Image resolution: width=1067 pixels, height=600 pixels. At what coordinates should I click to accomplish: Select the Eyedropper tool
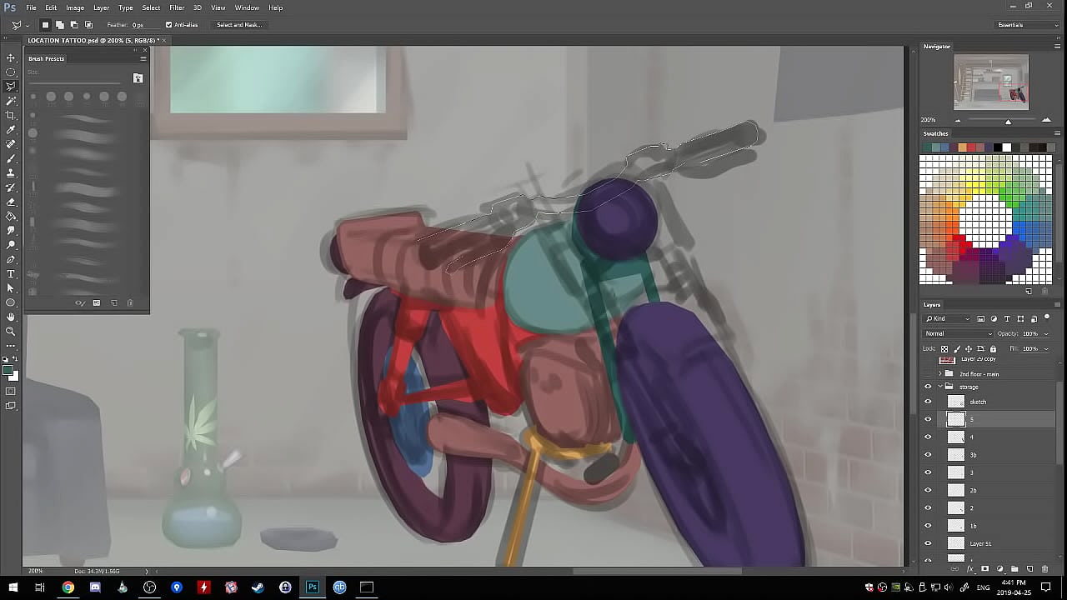click(11, 130)
